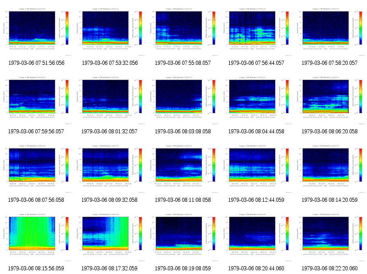Click the caption 1979-03-06 08:15:56.059
The height and width of the screenshot is (274, 367).
click(x=36, y=268)
